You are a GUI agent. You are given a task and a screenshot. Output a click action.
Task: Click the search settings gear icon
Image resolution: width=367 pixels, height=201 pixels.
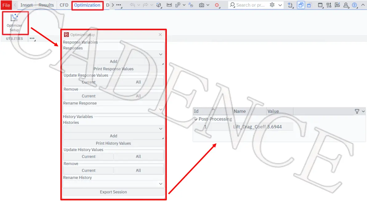coord(272,5)
